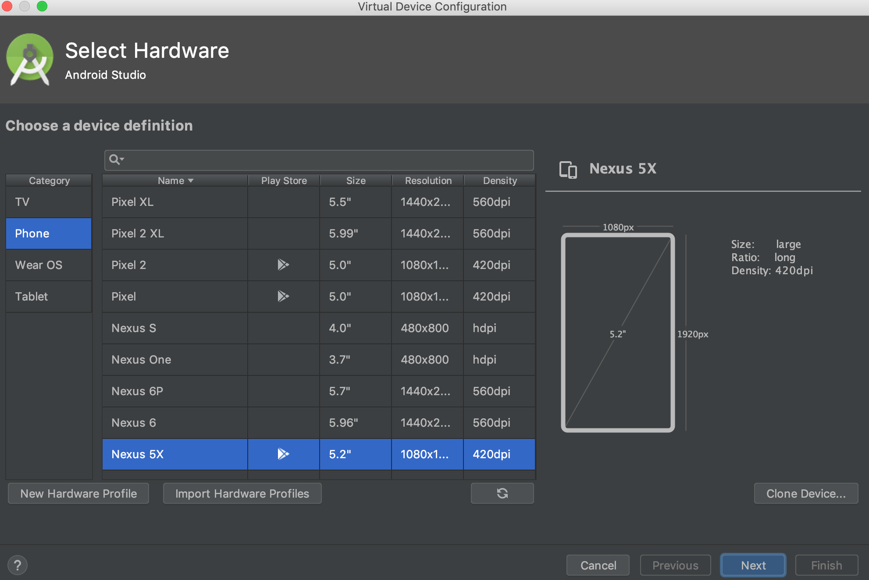Image resolution: width=869 pixels, height=580 pixels.
Task: Sort devices by Density column header
Action: (499, 180)
